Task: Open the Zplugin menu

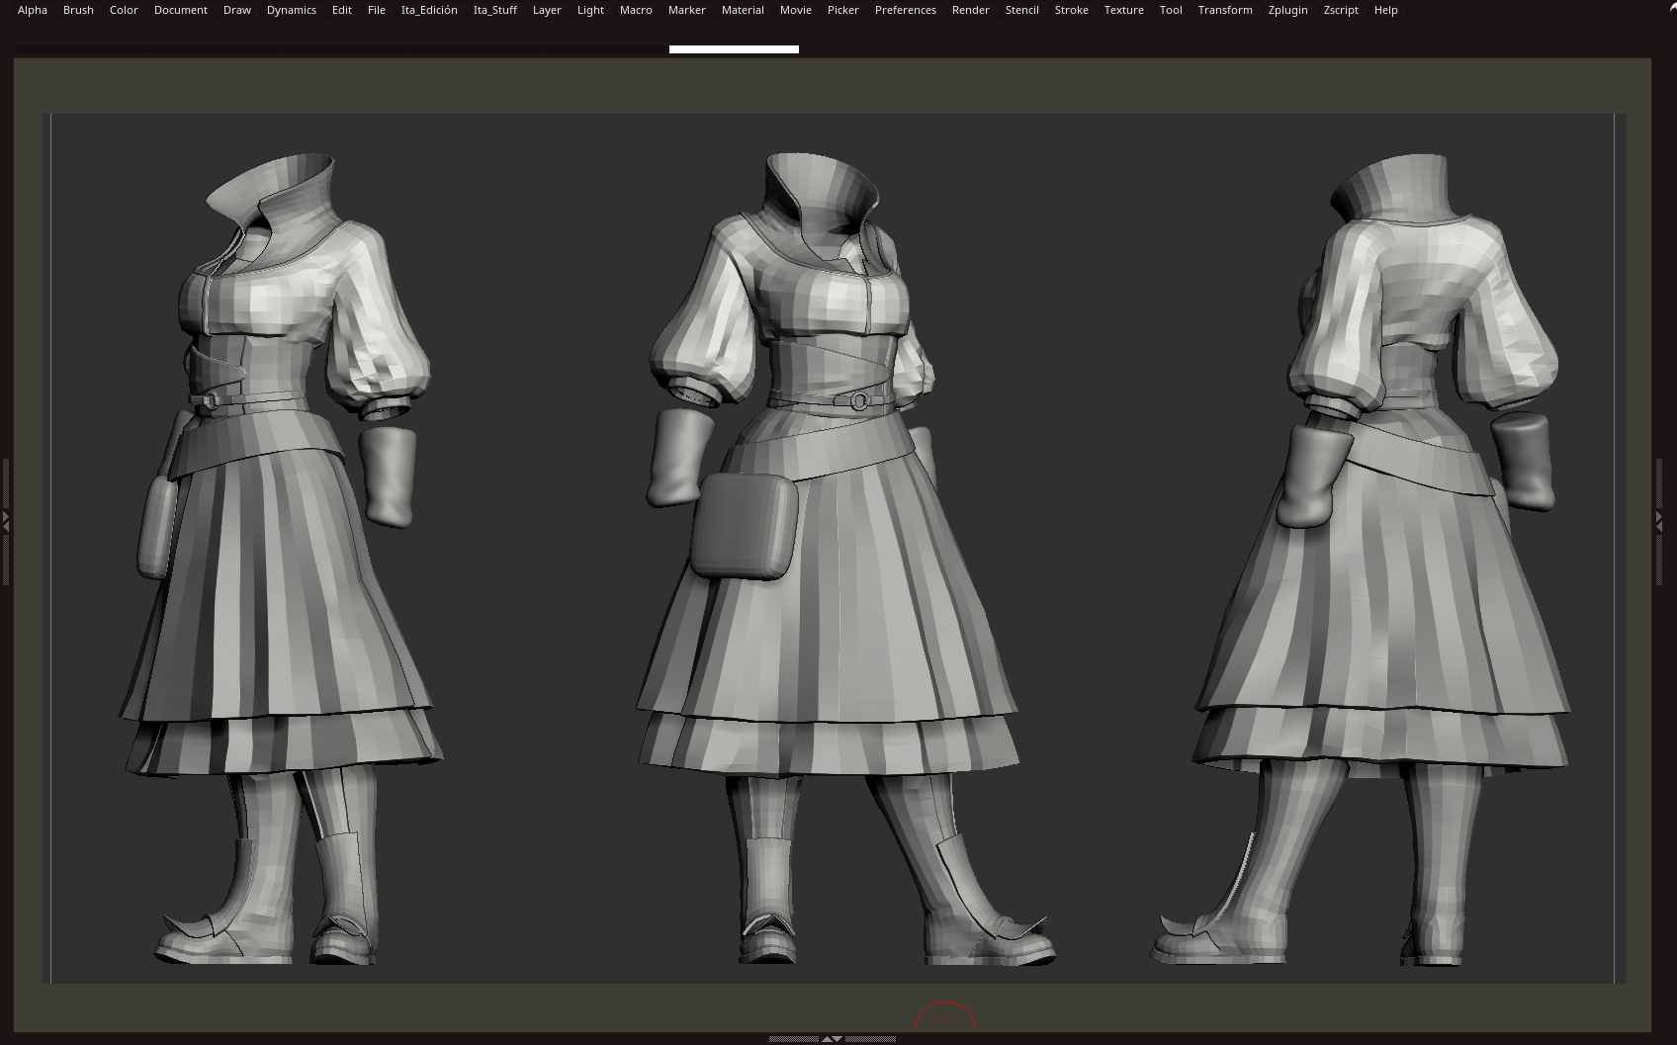Action: click(x=1288, y=10)
